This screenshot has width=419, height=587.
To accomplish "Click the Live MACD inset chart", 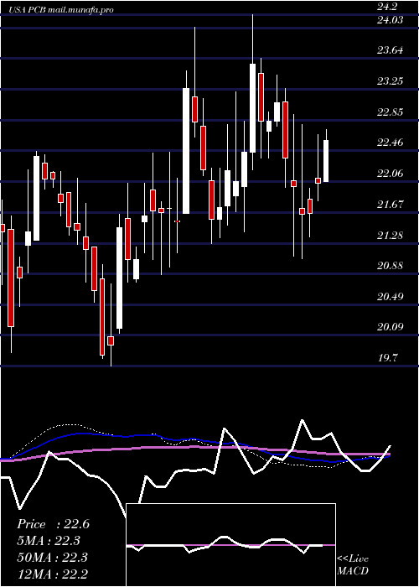I will coord(230,545).
